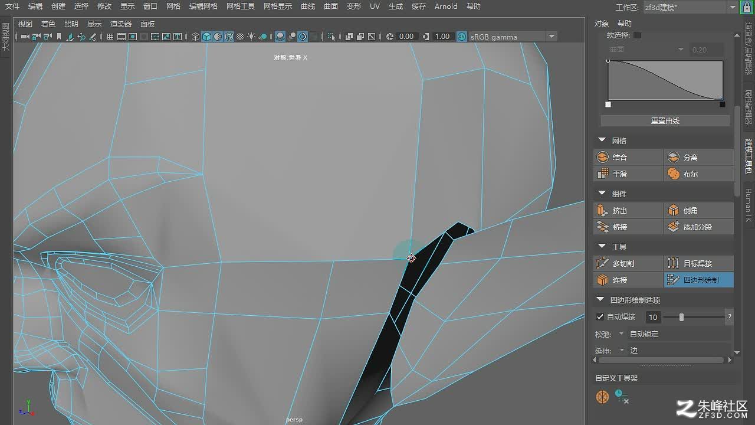Click the soft select falloff curve graph
The image size is (755, 425).
[x=665, y=80]
